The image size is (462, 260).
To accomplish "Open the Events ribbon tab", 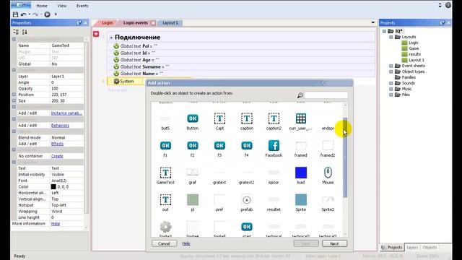I will pyautogui.click(x=82, y=6).
